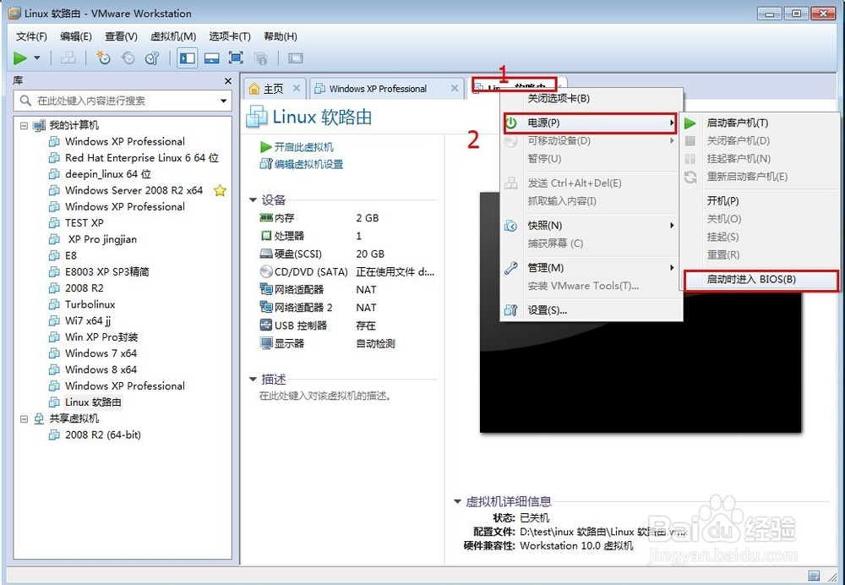Choose 设置(S)... from context menu
The image size is (845, 585).
point(591,310)
